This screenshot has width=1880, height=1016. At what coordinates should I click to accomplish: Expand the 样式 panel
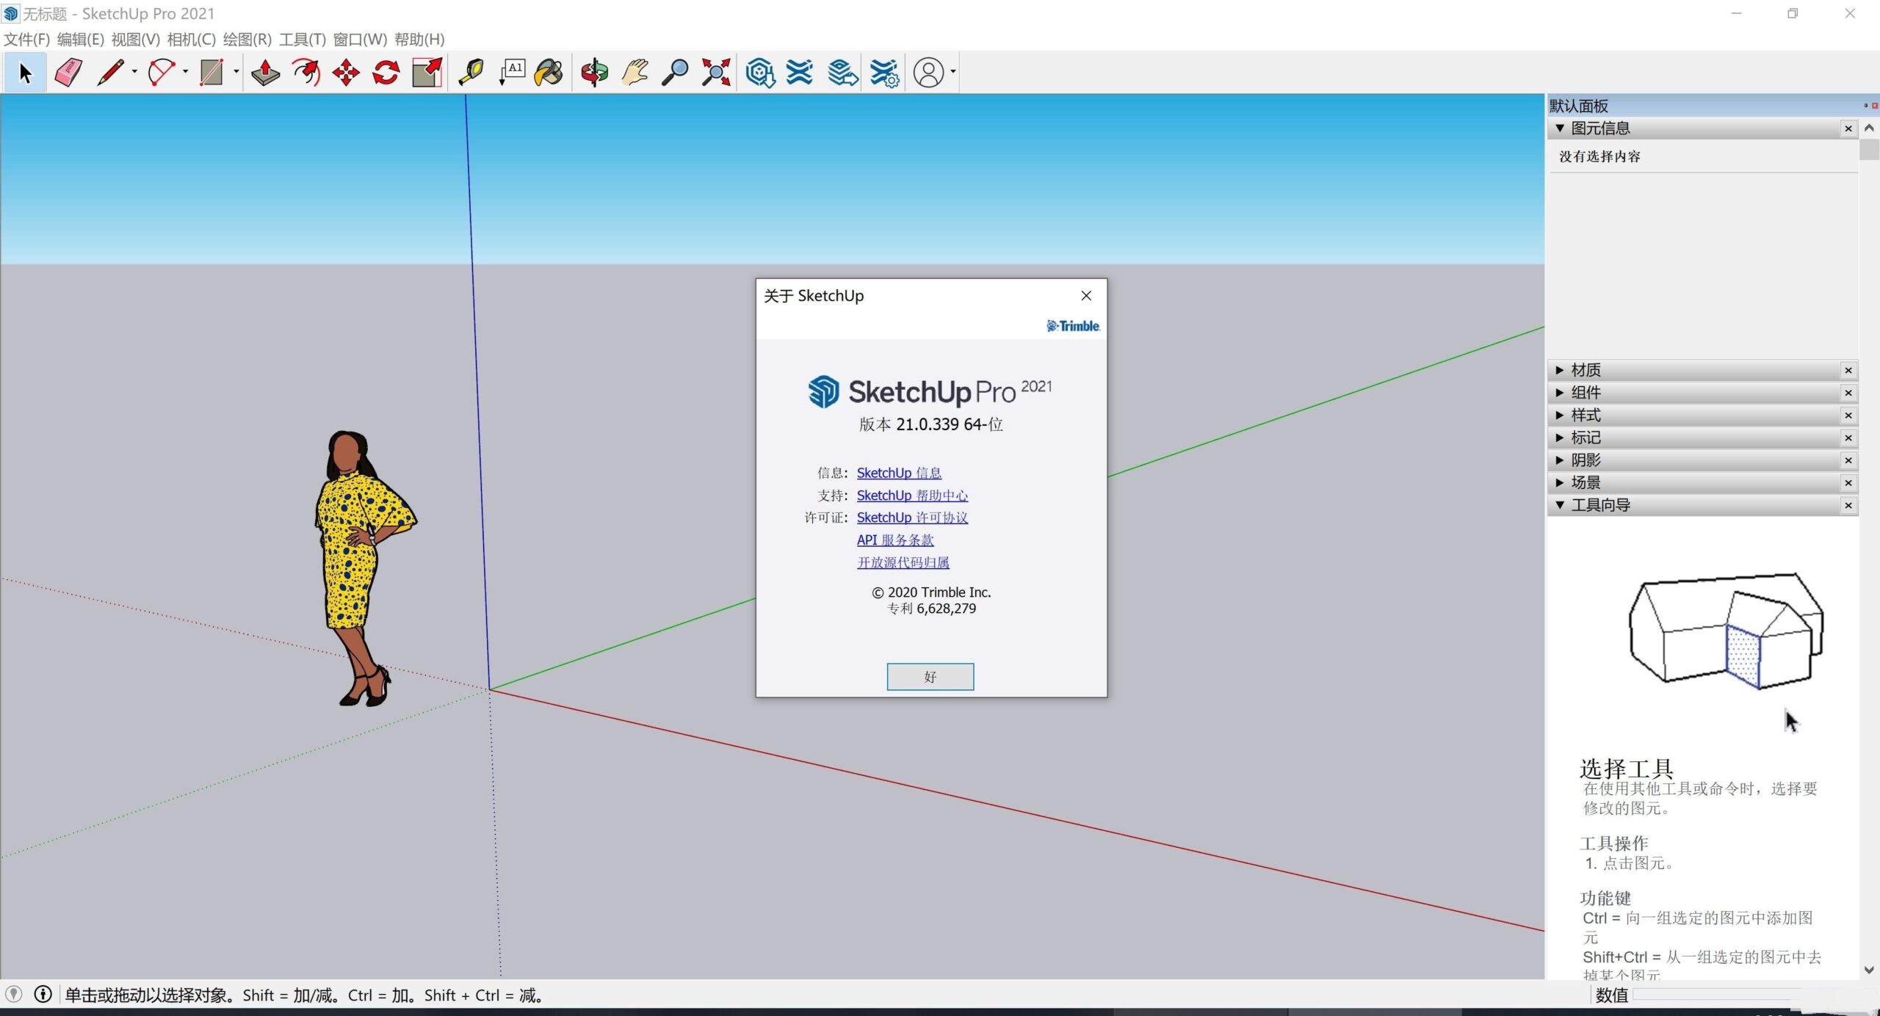pyautogui.click(x=1560, y=416)
